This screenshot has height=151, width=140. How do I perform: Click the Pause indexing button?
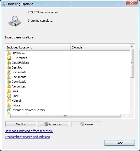click(x=87, y=124)
